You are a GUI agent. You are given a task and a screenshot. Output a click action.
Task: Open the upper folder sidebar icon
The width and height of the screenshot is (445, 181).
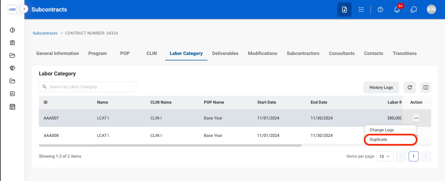(x=13, y=56)
